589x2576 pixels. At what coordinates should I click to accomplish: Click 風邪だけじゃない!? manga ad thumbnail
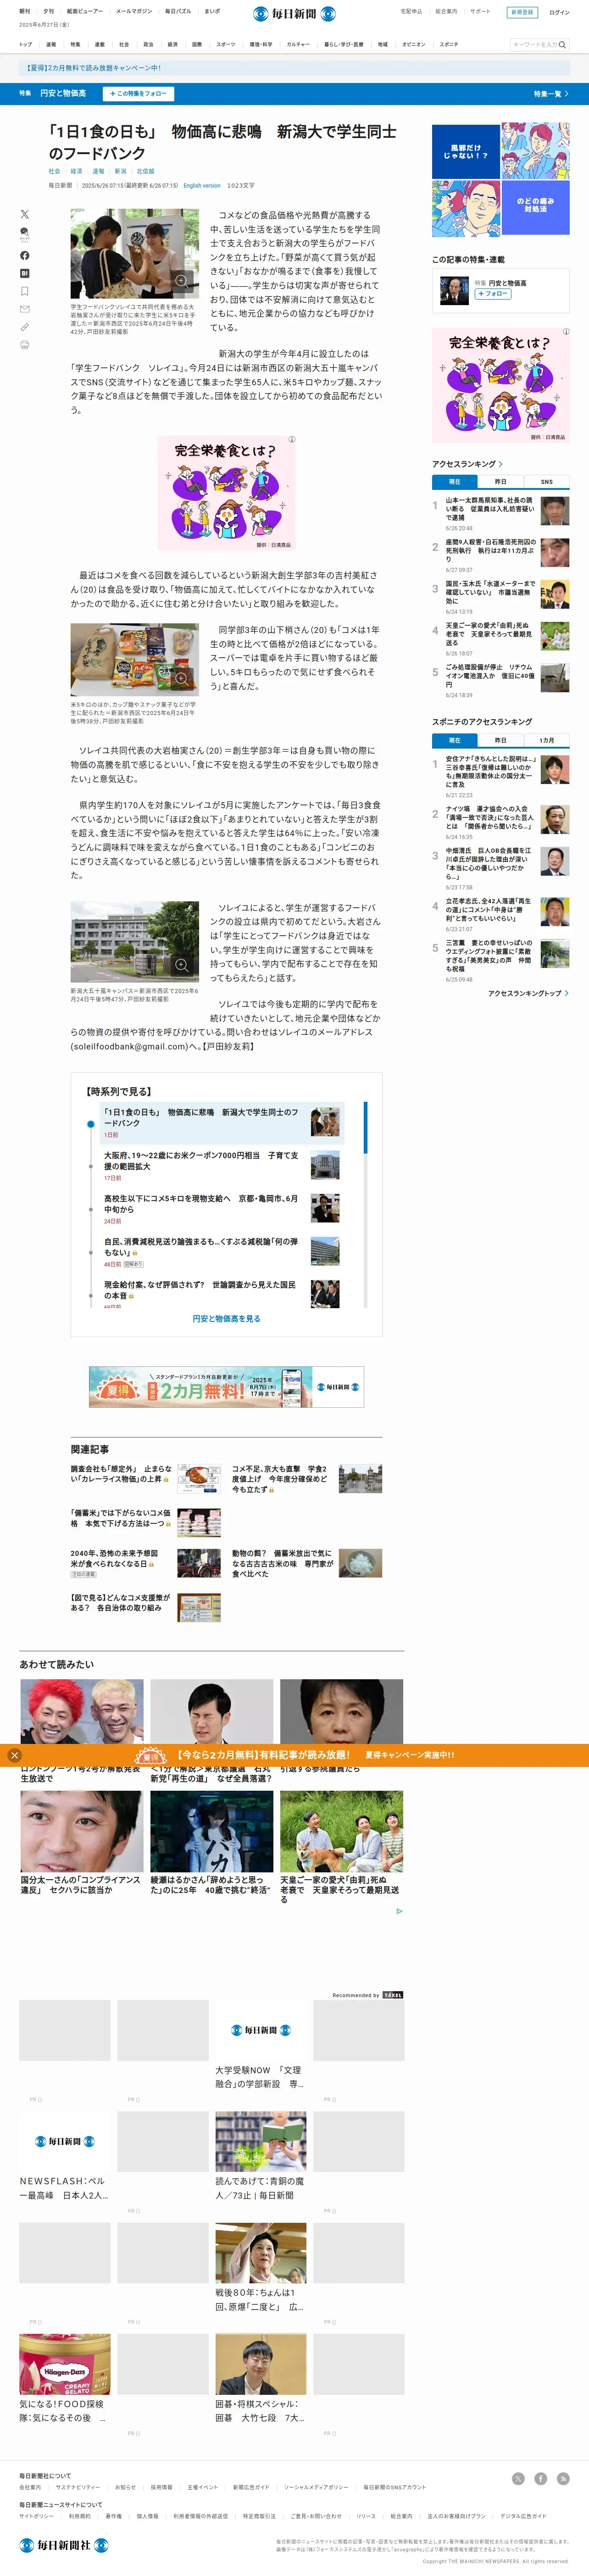point(466,150)
